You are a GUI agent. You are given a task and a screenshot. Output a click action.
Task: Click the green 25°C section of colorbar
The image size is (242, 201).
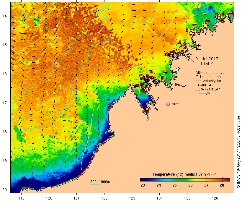[174, 180]
